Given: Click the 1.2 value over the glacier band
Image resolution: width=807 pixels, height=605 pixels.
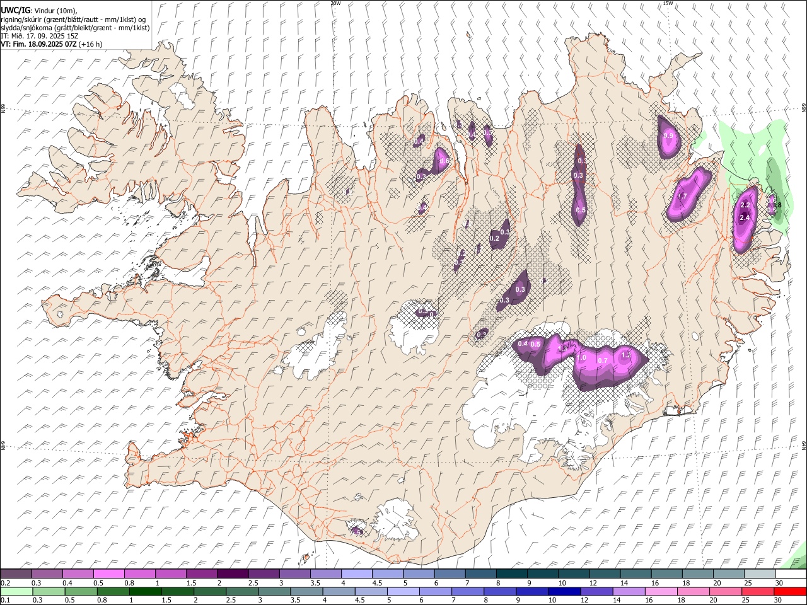Looking at the screenshot, I should (626, 355).
